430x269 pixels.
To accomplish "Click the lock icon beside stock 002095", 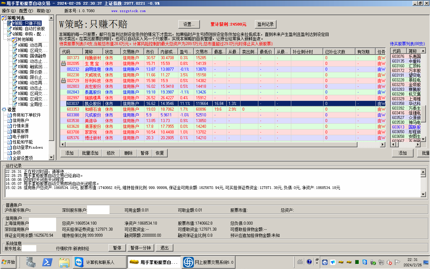I will click(x=63, y=64).
